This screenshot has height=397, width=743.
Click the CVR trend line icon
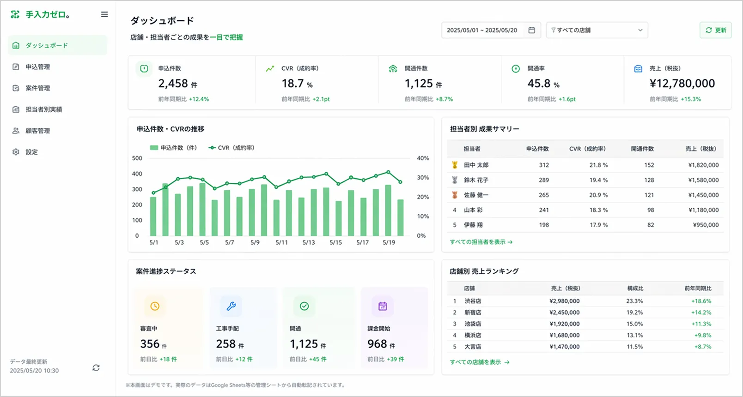(270, 69)
